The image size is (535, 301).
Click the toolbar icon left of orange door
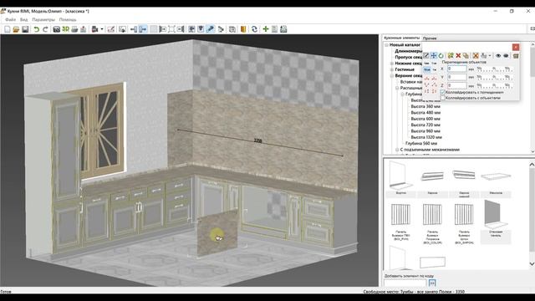[x=232, y=29]
